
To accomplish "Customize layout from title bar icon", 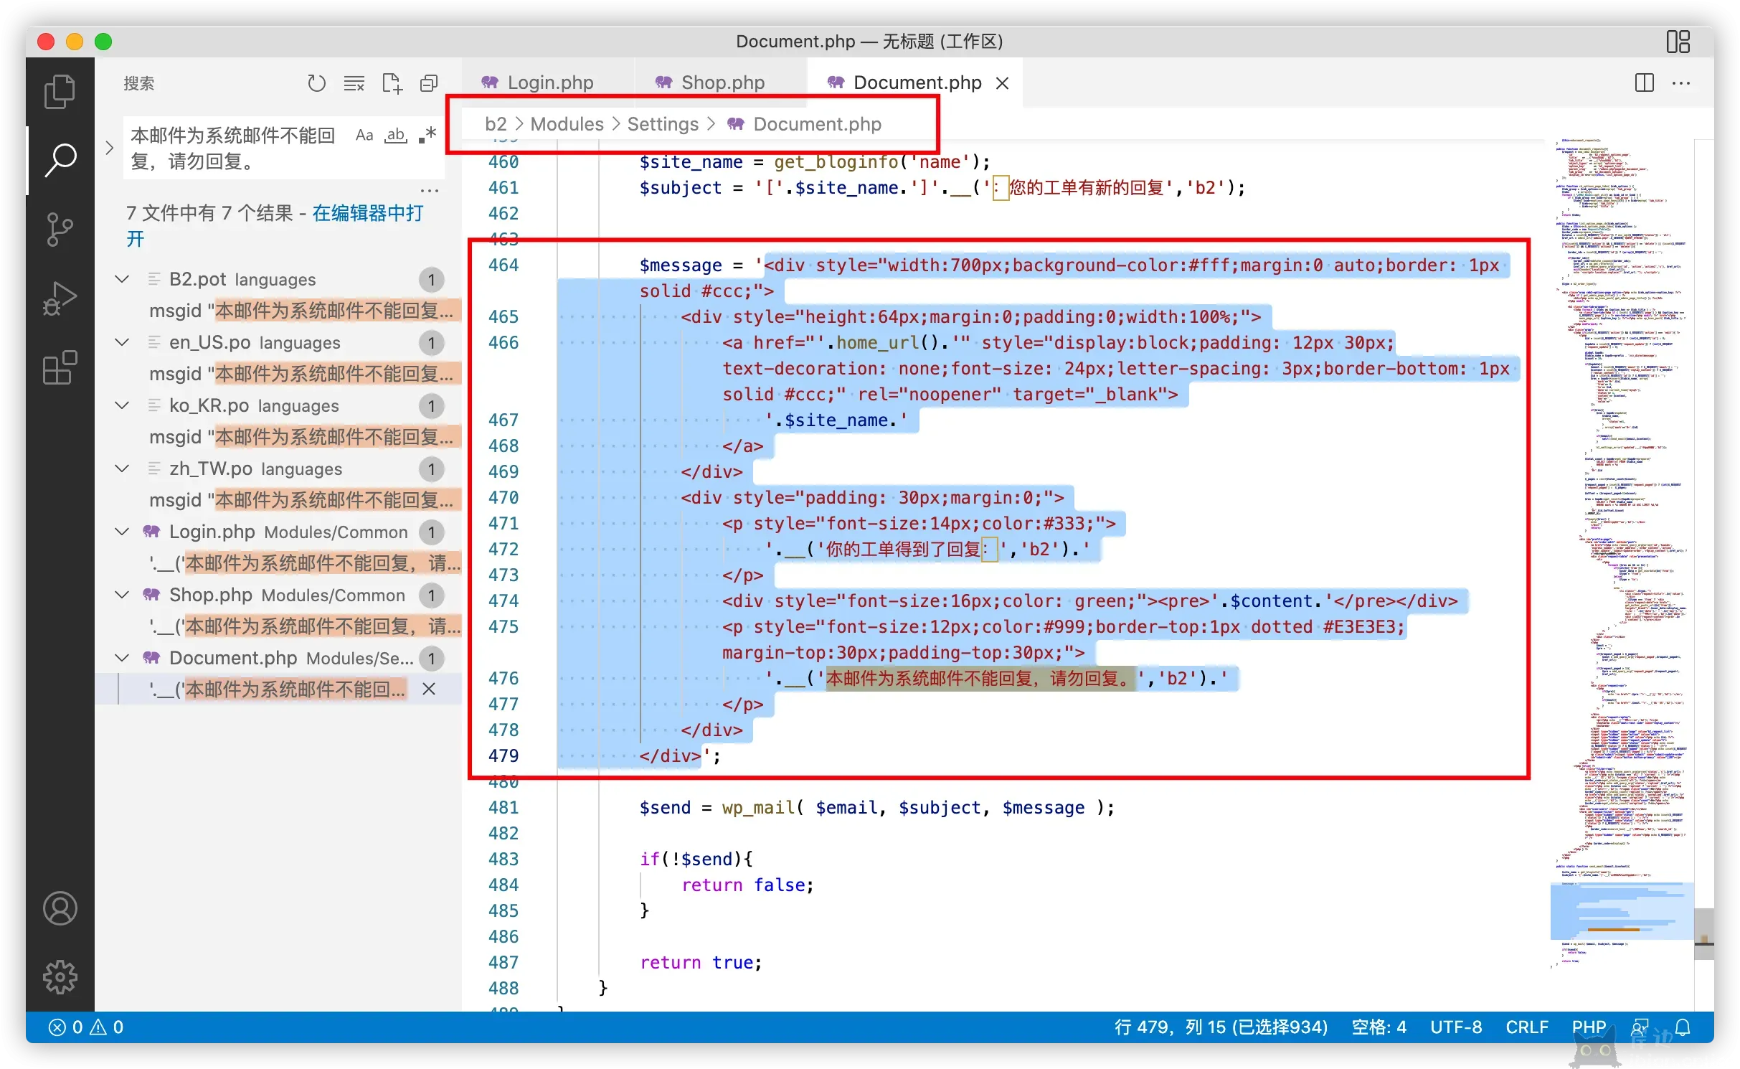I will coord(1678,42).
